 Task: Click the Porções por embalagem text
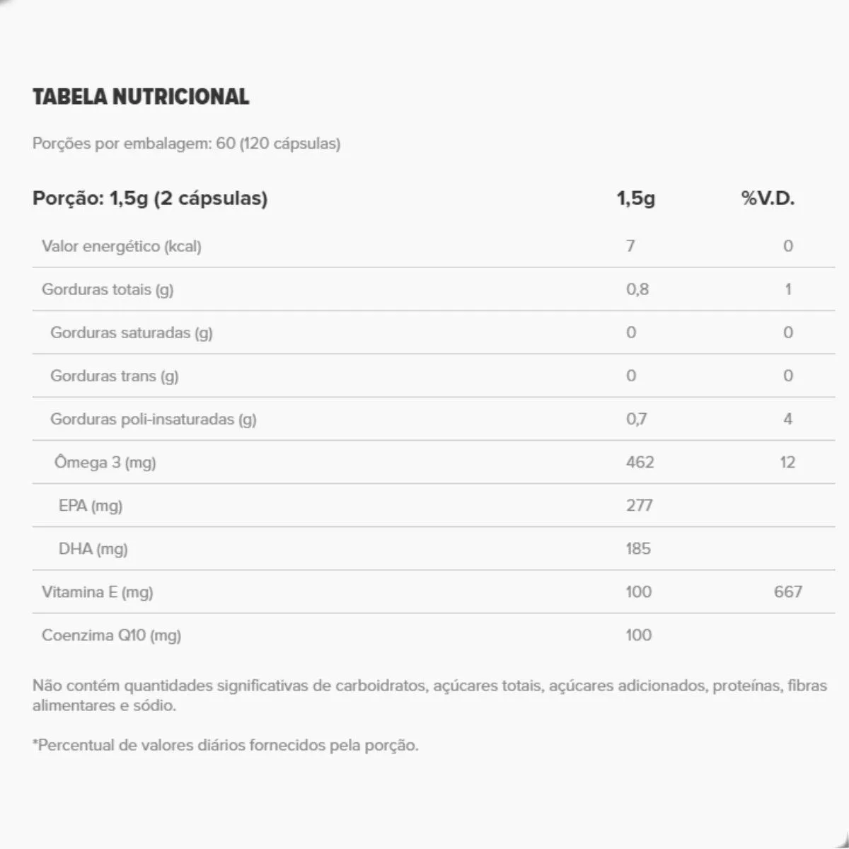coord(186,144)
